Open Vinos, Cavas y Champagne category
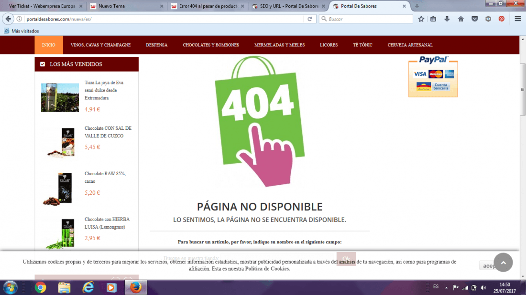 pos(100,45)
